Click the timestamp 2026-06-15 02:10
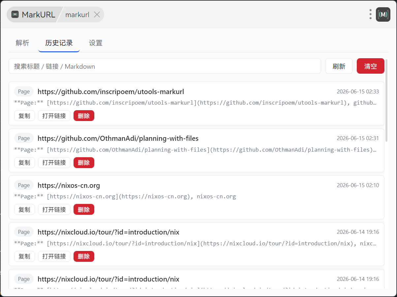Screen dimensions: 397x297 [x=358, y=185]
